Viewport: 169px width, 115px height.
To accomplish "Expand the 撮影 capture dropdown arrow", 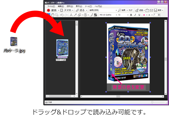I will tap(59, 10).
